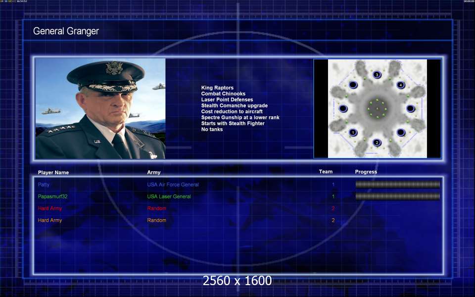Click the General Granger portrait image
The image size is (475, 297).
[100, 108]
